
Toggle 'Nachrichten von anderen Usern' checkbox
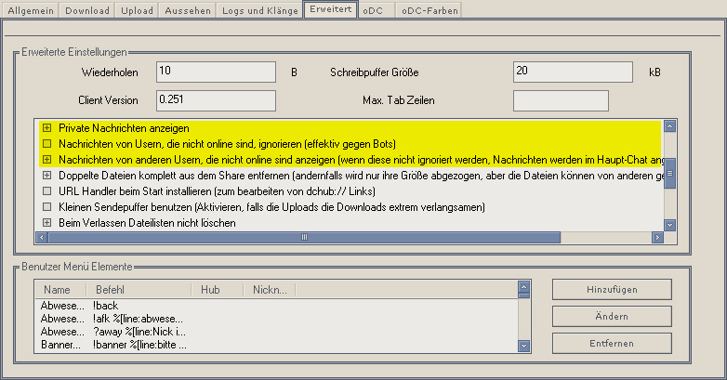[x=46, y=160]
